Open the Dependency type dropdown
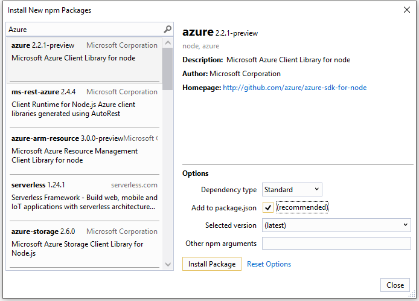This screenshot has width=419, height=301. click(292, 190)
